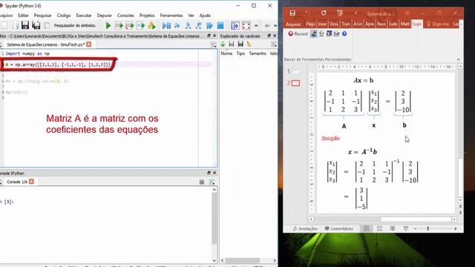Click the blue help icon in ribbon
Image resolution: width=475 pixels, height=267 pixels.
(344, 34)
